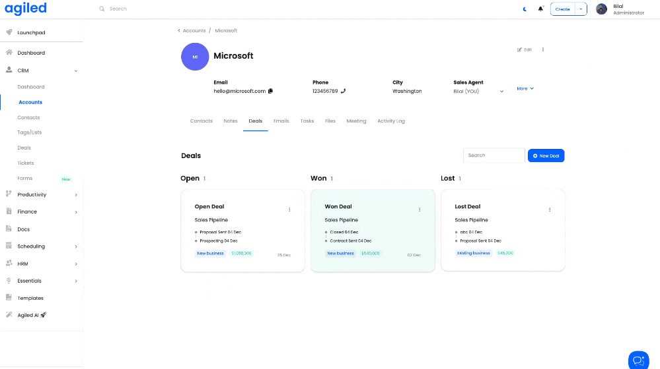This screenshot has height=369, width=660.
Task: Click the CRM person icon
Action: pyautogui.click(x=9, y=70)
